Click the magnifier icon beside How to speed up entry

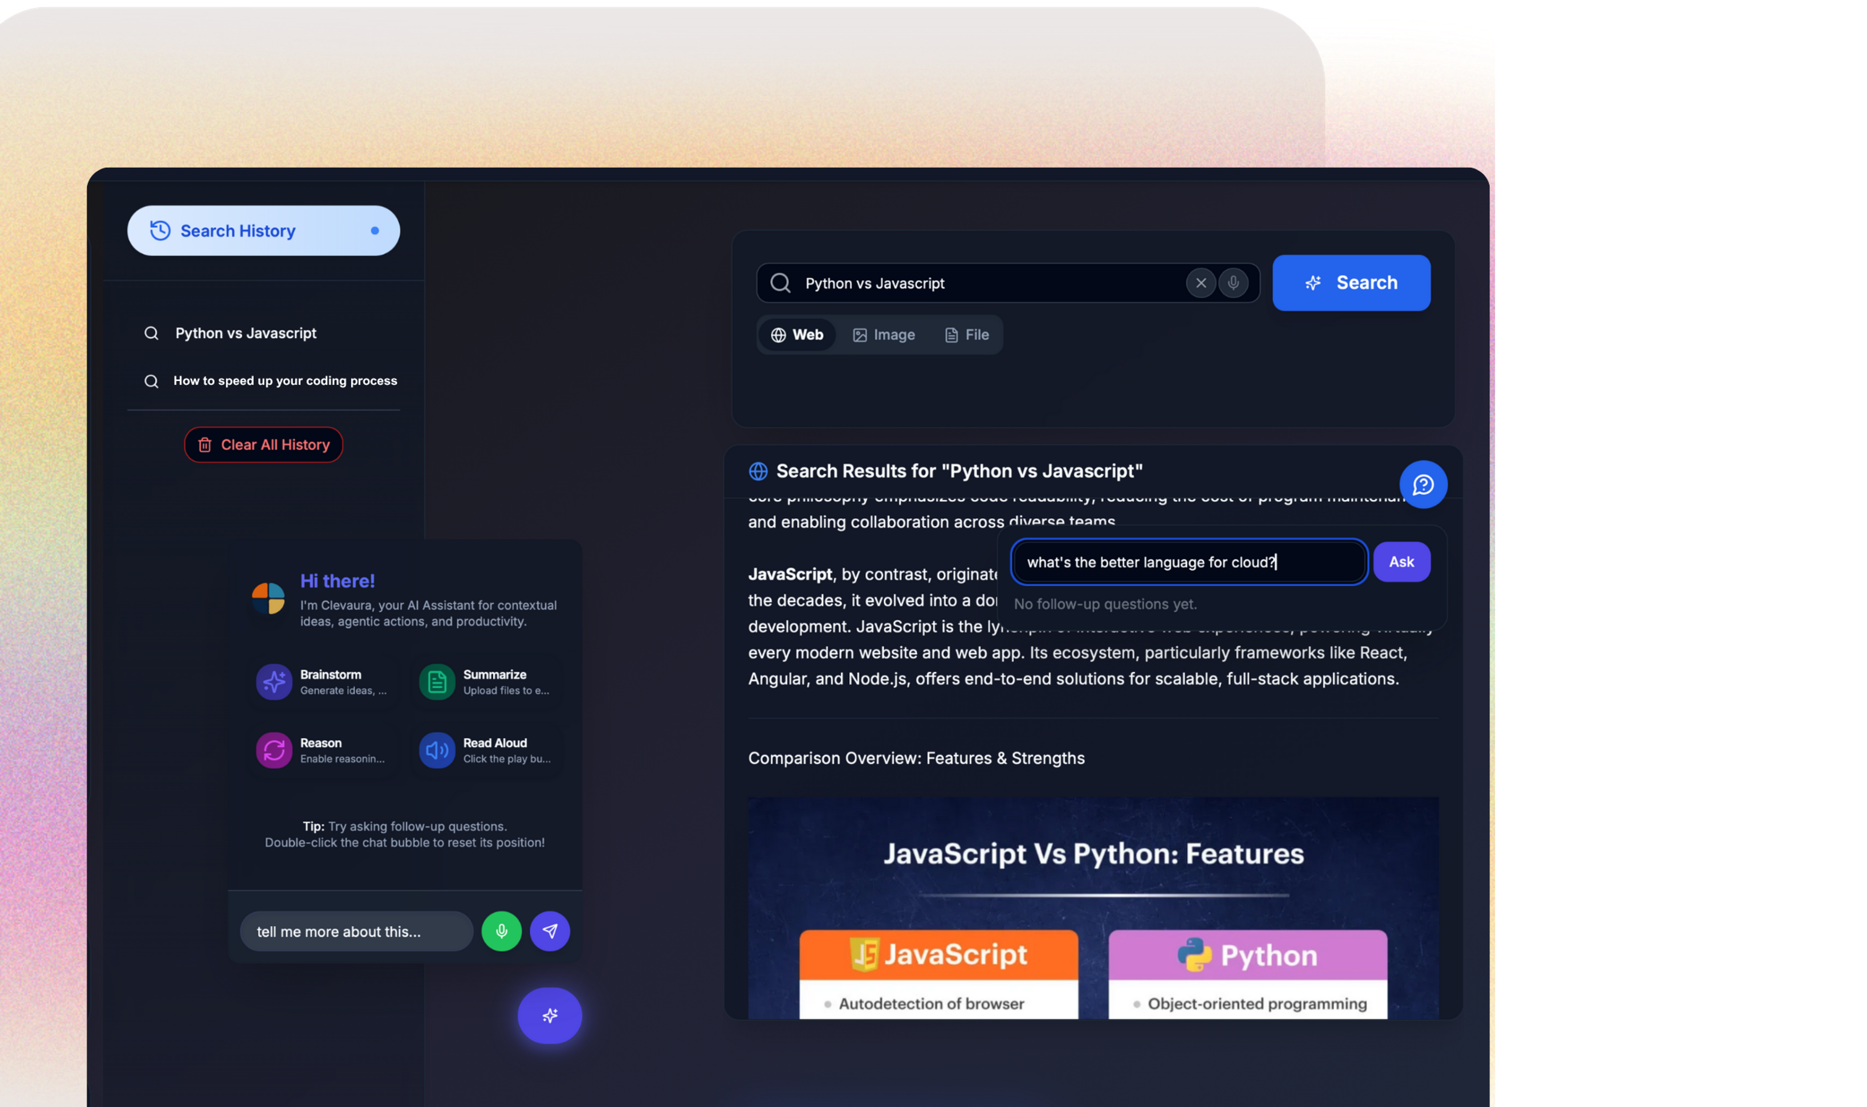[151, 381]
